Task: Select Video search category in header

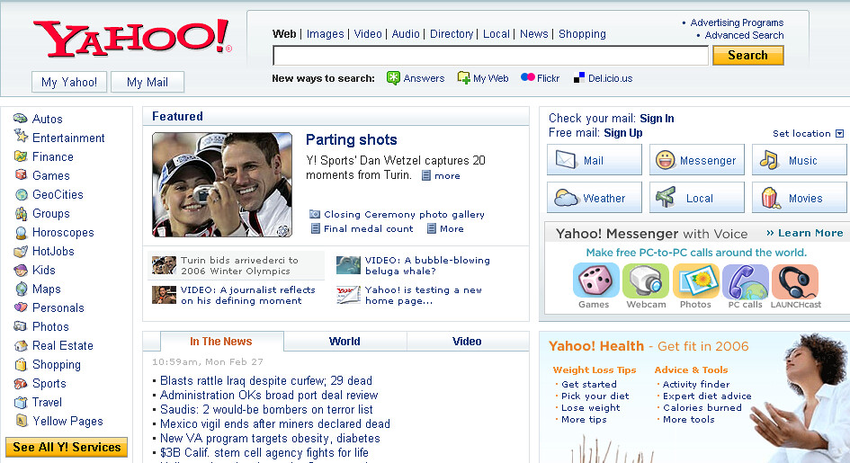Action: pyautogui.click(x=368, y=33)
